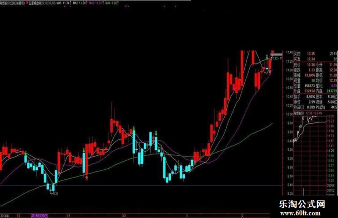The image size is (338, 218).
Task: Click the up arrow after the MA4 value
Action: (x=118, y=3)
